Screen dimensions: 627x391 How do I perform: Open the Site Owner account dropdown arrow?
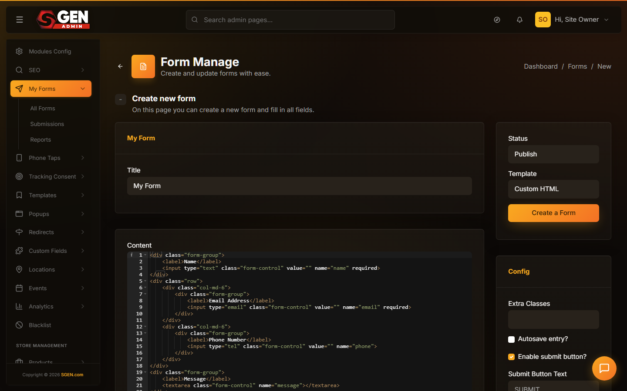pos(606,20)
